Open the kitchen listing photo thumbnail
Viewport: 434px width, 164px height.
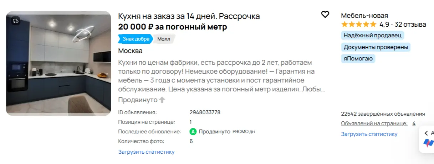58,63
